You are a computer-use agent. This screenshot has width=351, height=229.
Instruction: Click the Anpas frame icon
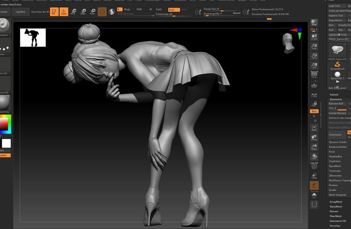(x=314, y=128)
